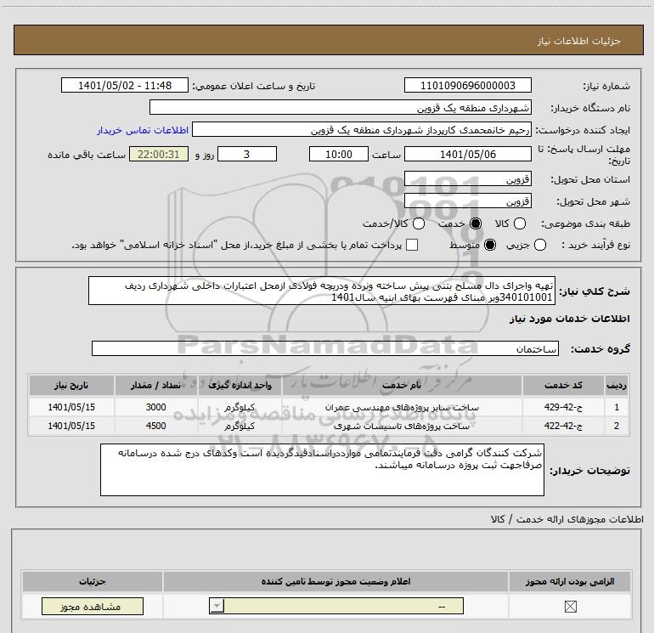Click کیلوگرم unit in row 1
The width and height of the screenshot is (654, 633).
coord(240,407)
